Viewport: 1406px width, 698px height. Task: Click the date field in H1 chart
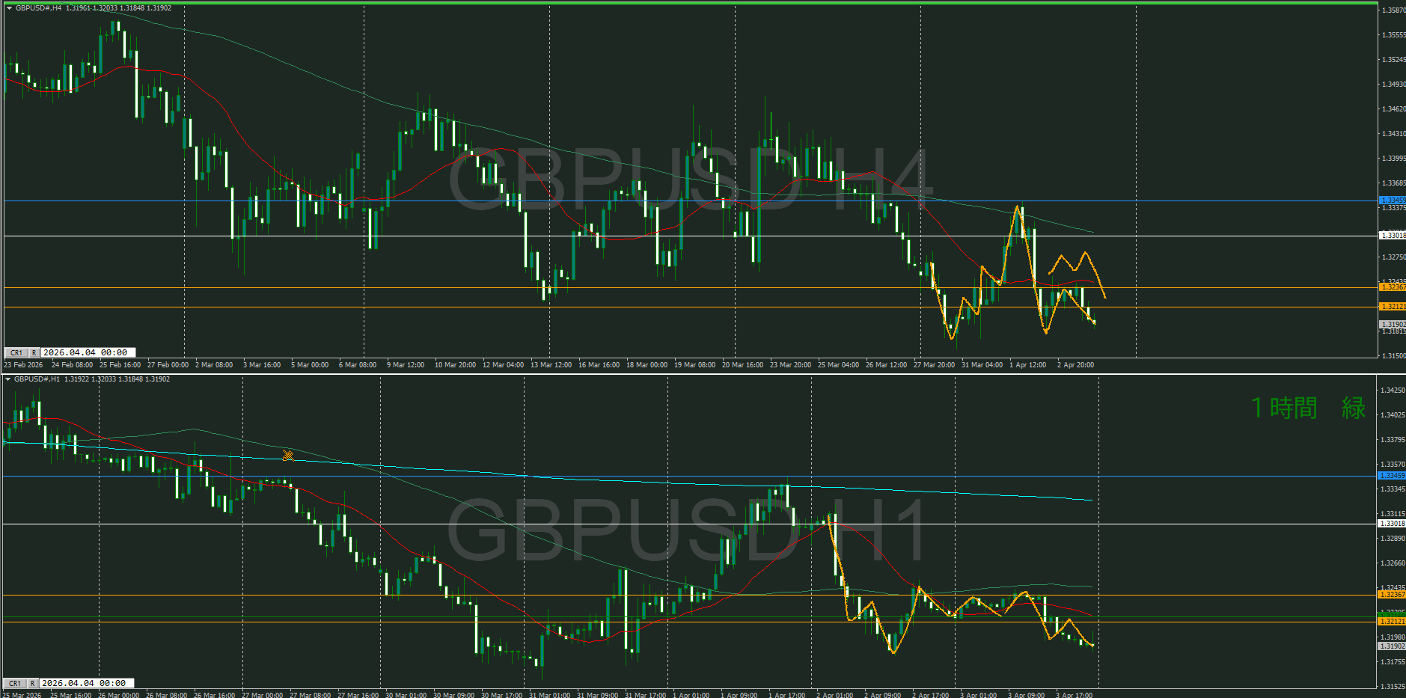(86, 683)
